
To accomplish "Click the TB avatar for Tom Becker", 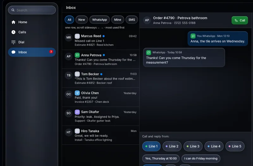I will click(69, 75).
